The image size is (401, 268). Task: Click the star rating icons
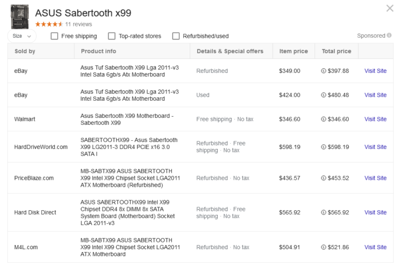click(x=49, y=25)
